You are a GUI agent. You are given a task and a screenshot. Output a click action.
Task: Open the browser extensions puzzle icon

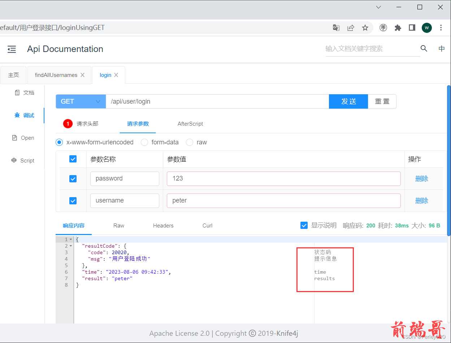(398, 28)
